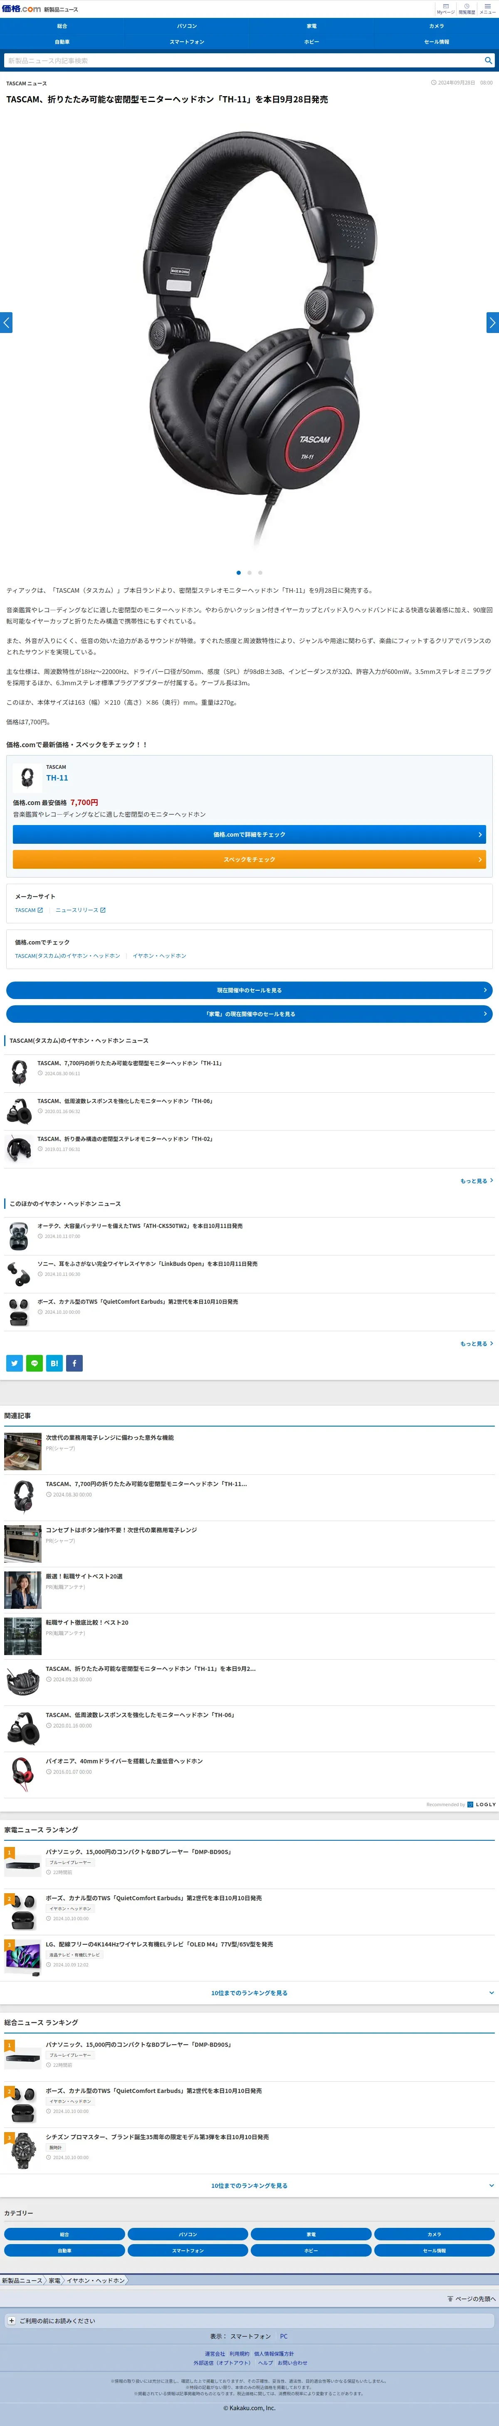Open the TH-11 product name link
This screenshot has height=2426, width=499.
click(57, 778)
